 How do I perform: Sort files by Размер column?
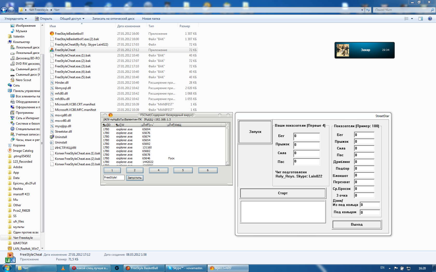(x=188, y=26)
